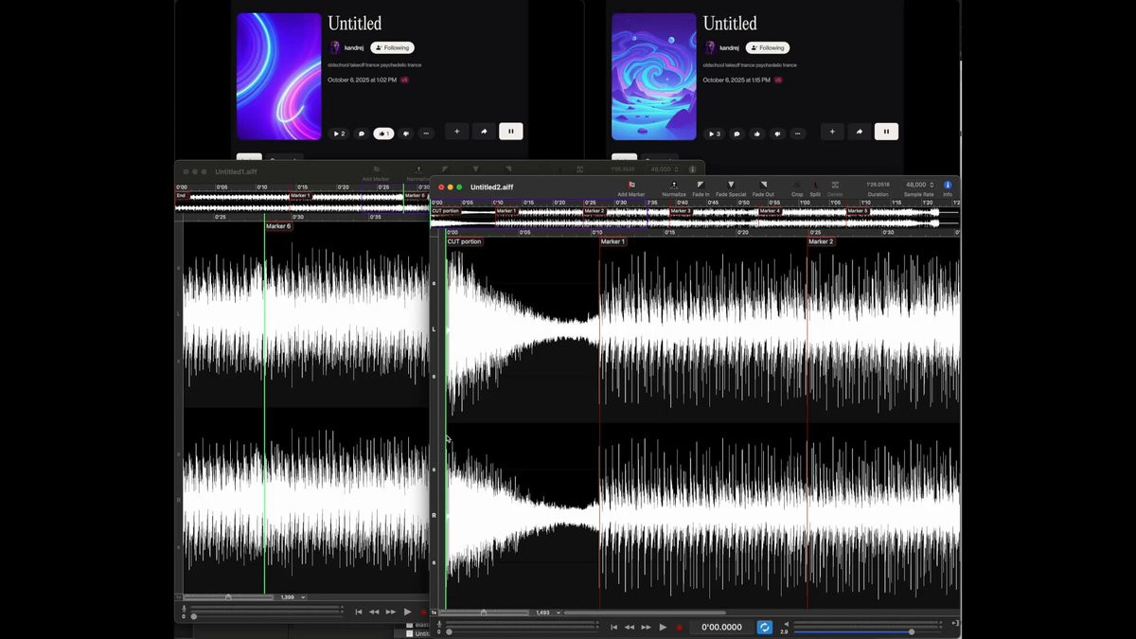Open the Sample Rate 48,000 dropdown
Screen dimensions: 1136x639
pyautogui.click(x=919, y=185)
